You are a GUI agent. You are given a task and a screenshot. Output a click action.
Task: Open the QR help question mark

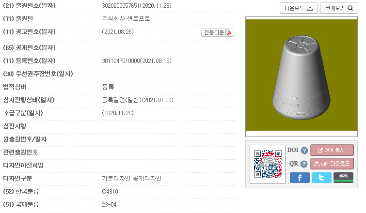(x=303, y=164)
